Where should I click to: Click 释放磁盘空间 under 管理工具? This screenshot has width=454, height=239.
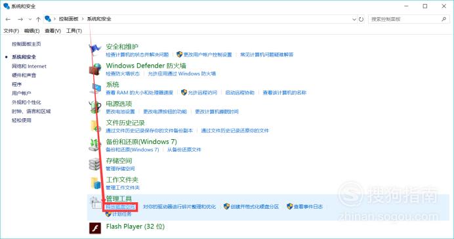tap(120, 207)
